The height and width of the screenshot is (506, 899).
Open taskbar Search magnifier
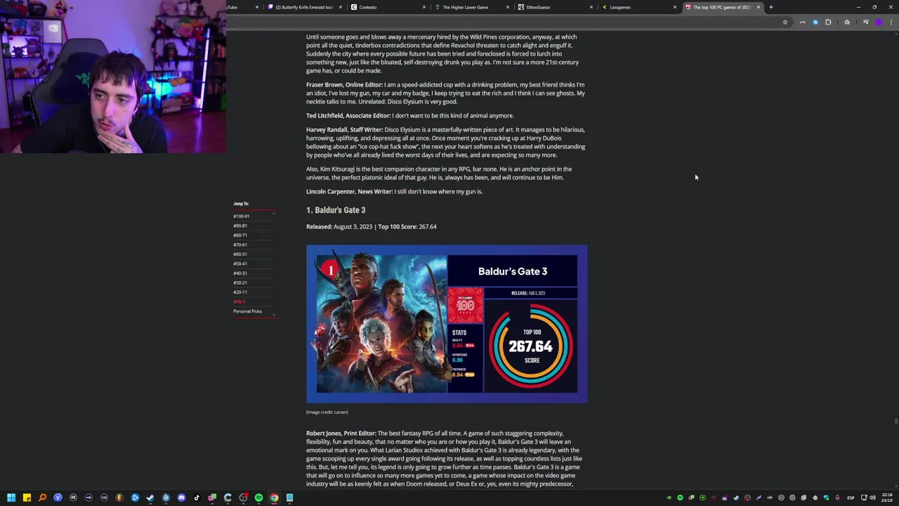click(42, 498)
